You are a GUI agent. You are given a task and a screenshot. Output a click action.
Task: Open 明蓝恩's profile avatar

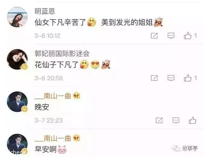pyautogui.click(x=17, y=17)
